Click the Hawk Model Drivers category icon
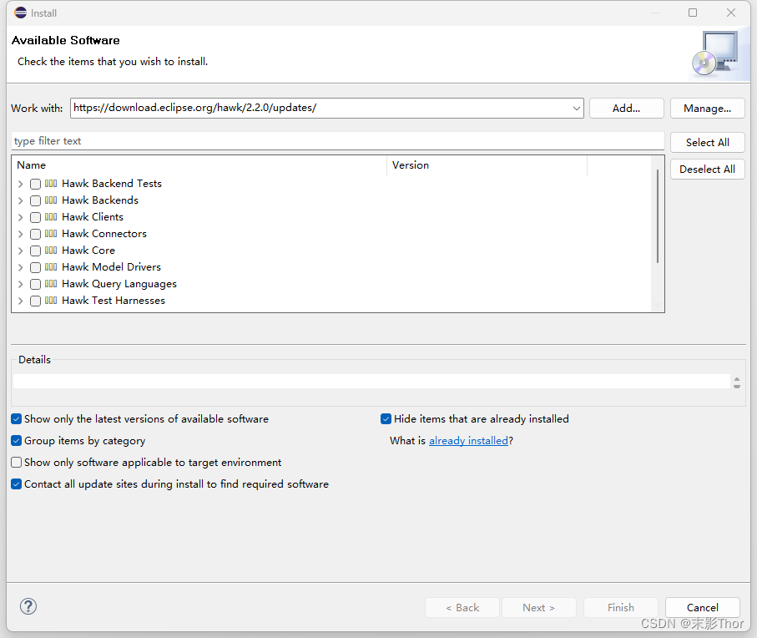Screen dimensions: 757x638 coord(51,267)
